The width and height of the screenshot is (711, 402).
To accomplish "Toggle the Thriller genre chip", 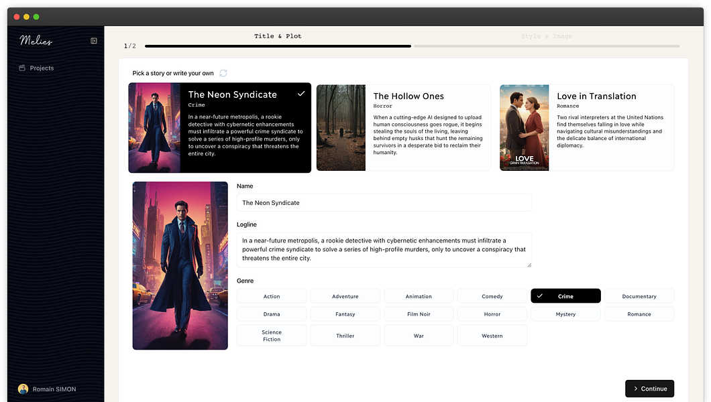I will tap(345, 336).
